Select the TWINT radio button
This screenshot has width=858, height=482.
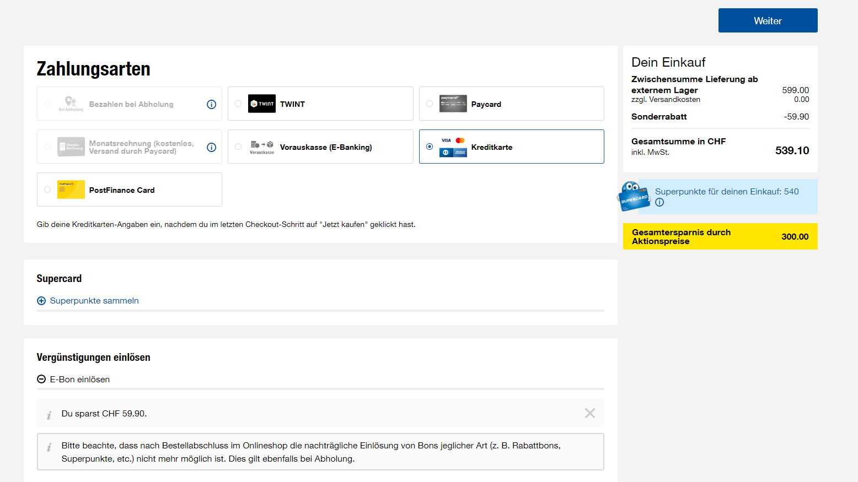[238, 104]
